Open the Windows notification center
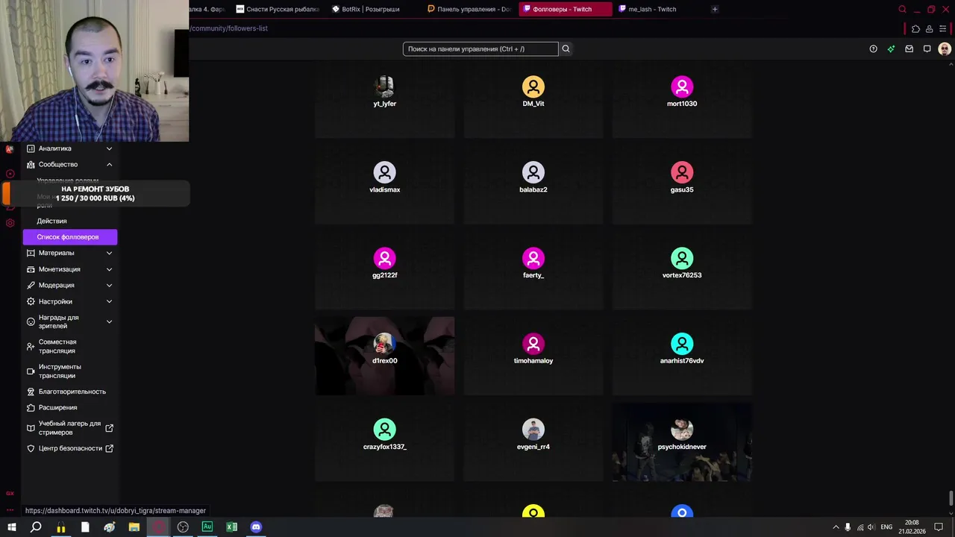955x537 pixels. (939, 527)
